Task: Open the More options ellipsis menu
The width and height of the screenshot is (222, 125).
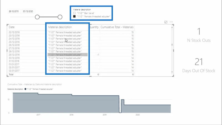Action: (171, 22)
